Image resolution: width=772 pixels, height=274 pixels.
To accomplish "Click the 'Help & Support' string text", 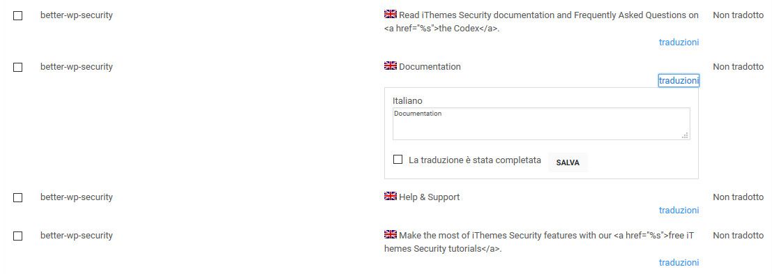I will (x=430, y=197).
